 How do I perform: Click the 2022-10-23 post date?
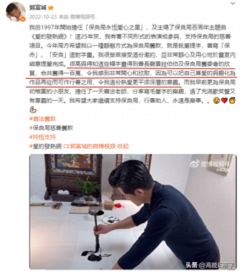[x=43, y=17]
